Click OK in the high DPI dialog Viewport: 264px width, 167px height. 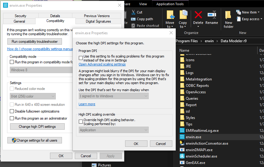136,144
